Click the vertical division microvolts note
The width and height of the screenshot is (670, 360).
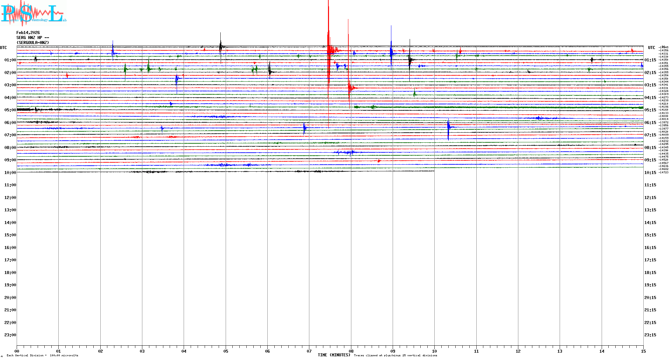[42, 355]
